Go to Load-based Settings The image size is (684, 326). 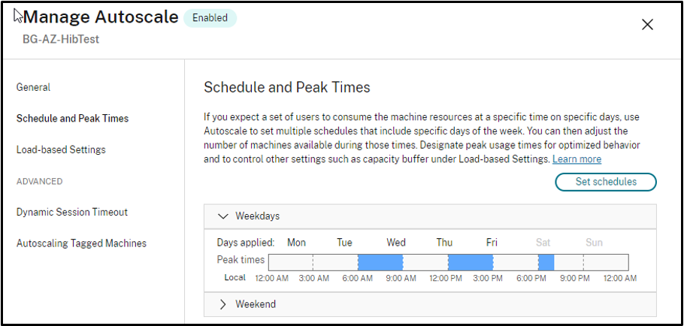coord(61,149)
